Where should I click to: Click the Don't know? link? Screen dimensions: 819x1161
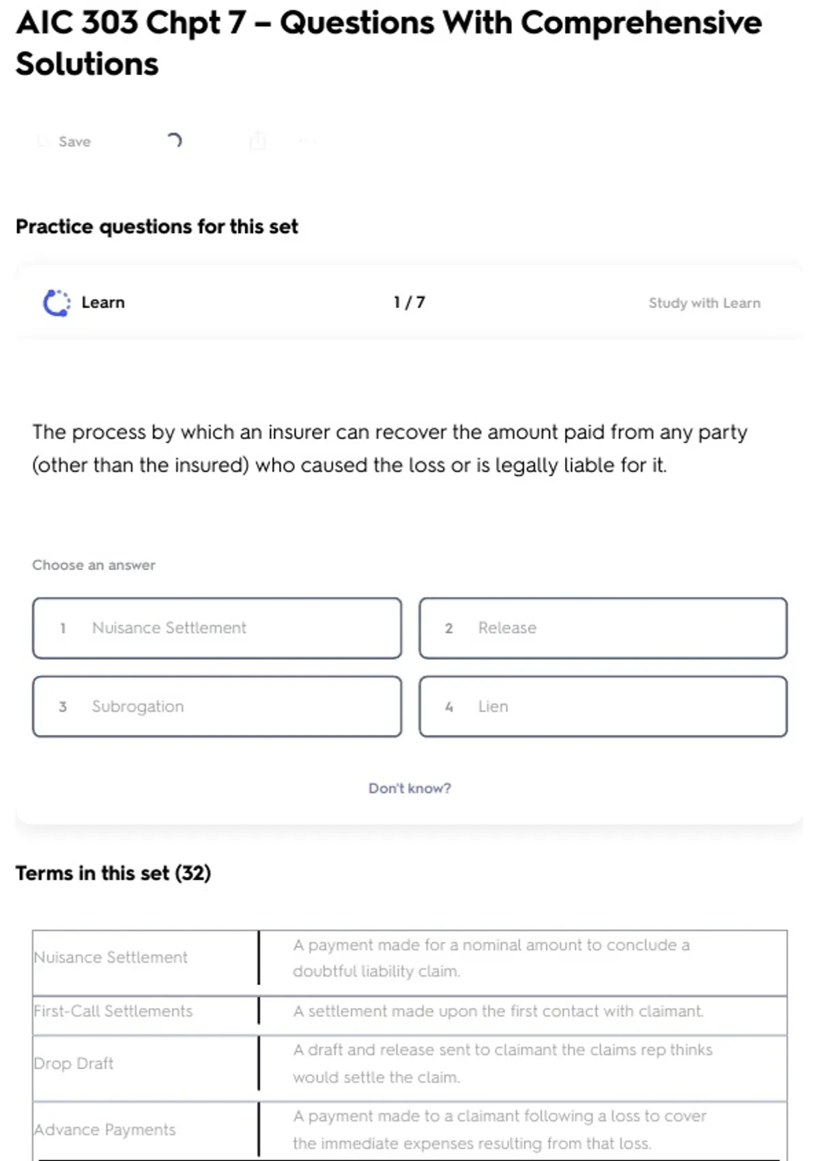(x=409, y=788)
